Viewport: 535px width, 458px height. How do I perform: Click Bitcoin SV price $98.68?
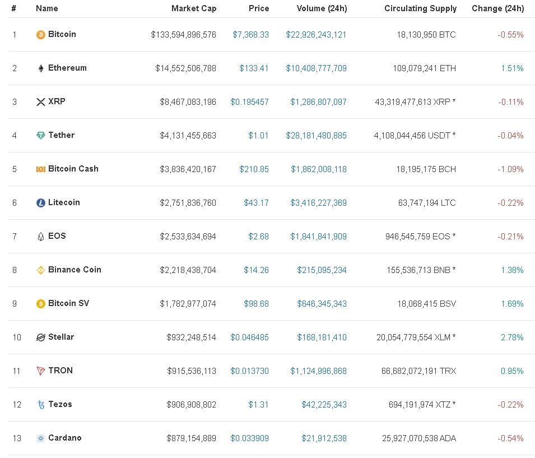tap(256, 304)
